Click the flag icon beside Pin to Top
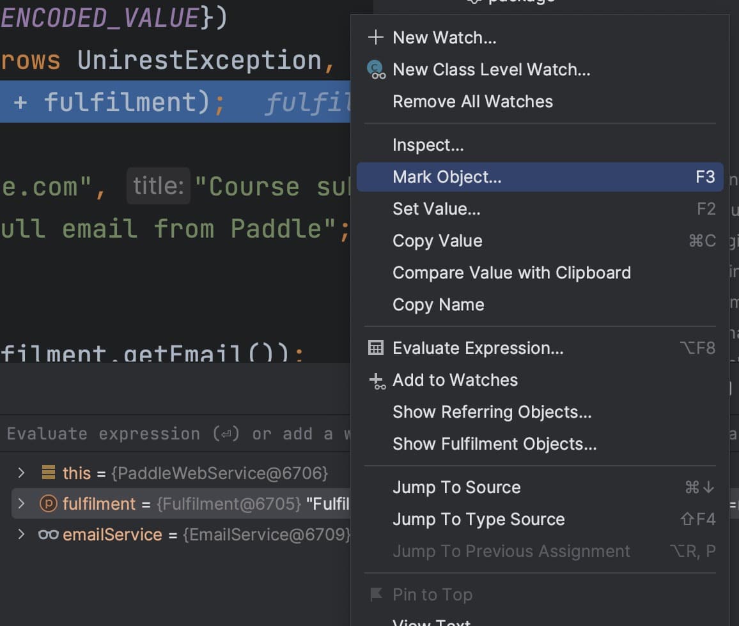Screen dimensions: 739x626 377,594
